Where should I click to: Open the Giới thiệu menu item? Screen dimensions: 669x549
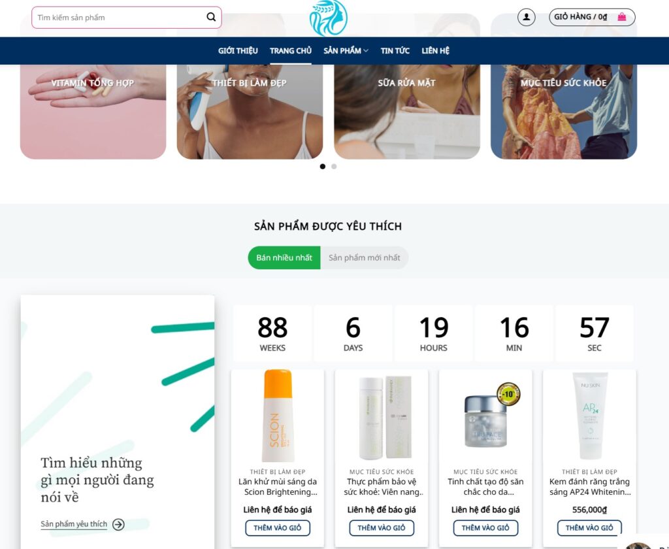pos(238,51)
